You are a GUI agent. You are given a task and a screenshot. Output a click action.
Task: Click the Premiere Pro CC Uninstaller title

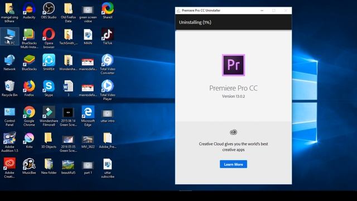[x=201, y=11]
